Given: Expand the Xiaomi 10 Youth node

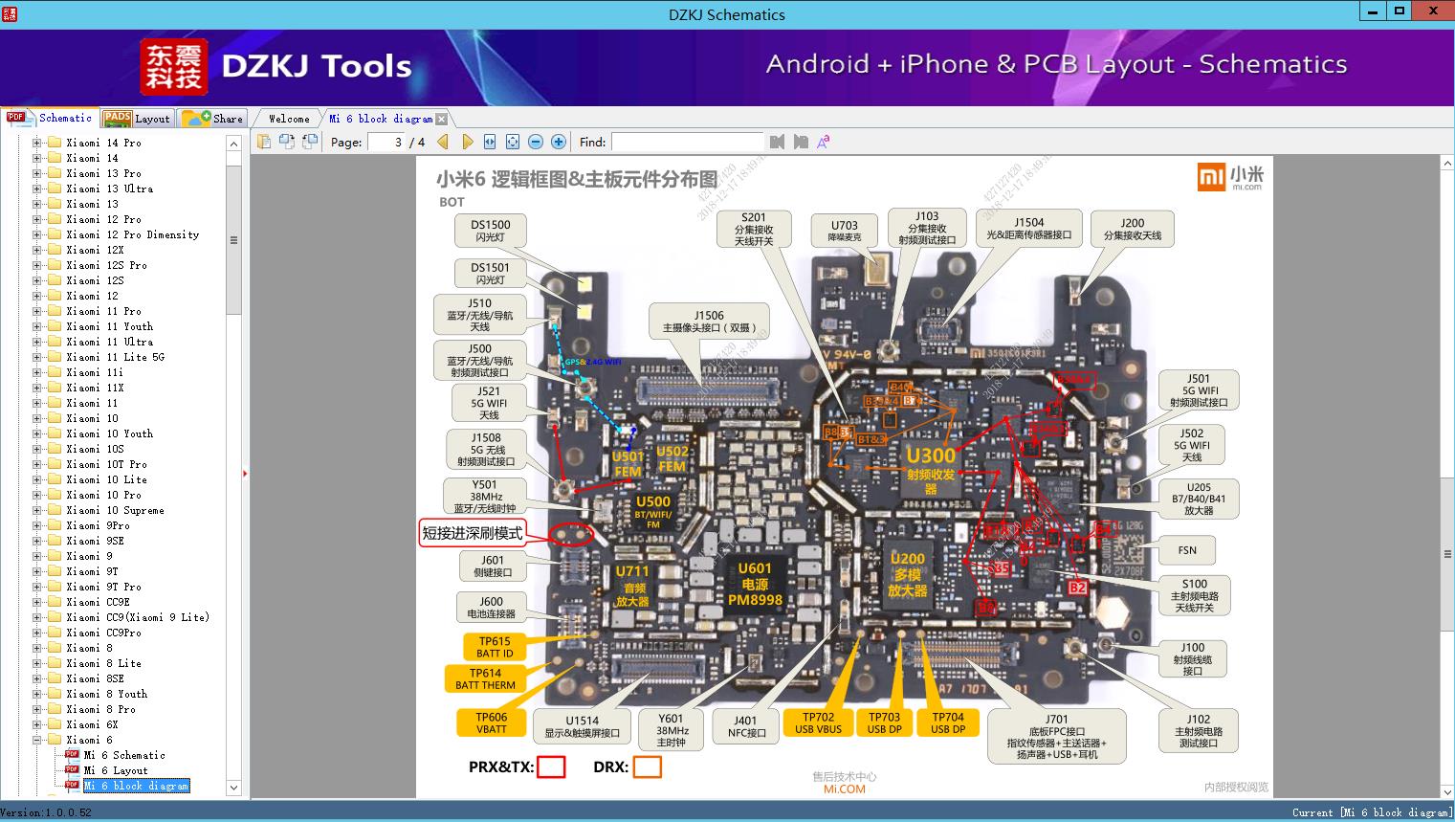Looking at the screenshot, I should click(36, 433).
